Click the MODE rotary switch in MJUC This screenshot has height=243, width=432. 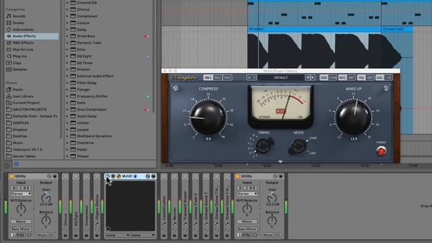pyautogui.click(x=298, y=146)
